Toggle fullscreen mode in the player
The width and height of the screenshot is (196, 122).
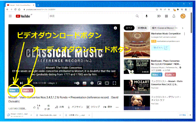(x=115, y=83)
